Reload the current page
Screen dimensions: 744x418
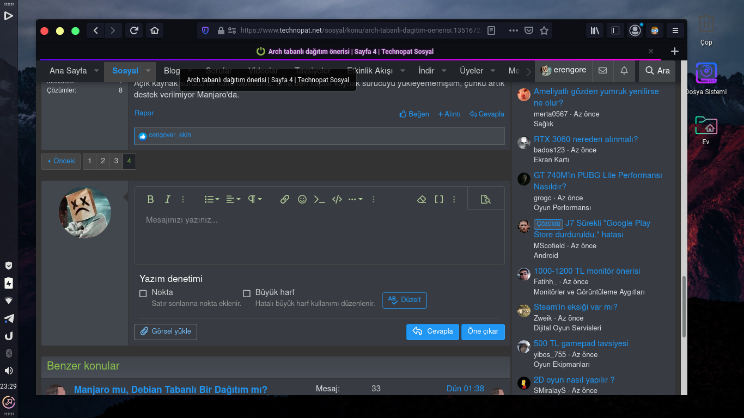click(134, 30)
